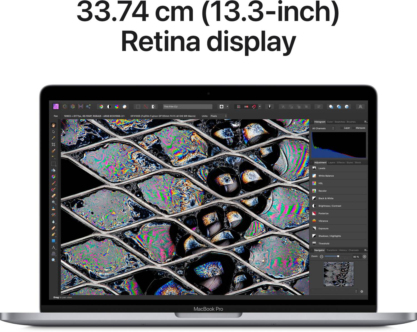
Task: Activate the Pen tool
Action: tap(53, 235)
